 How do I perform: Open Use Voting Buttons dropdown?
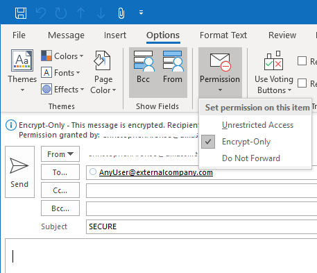pos(274,72)
